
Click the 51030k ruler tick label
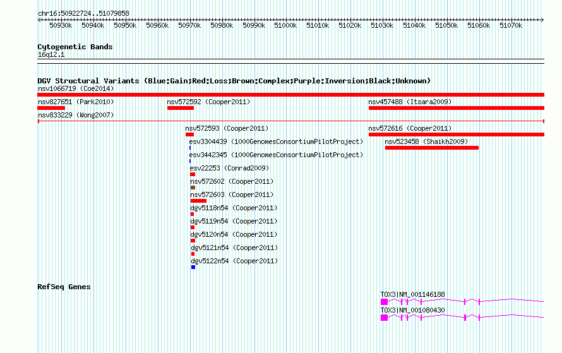(x=381, y=25)
